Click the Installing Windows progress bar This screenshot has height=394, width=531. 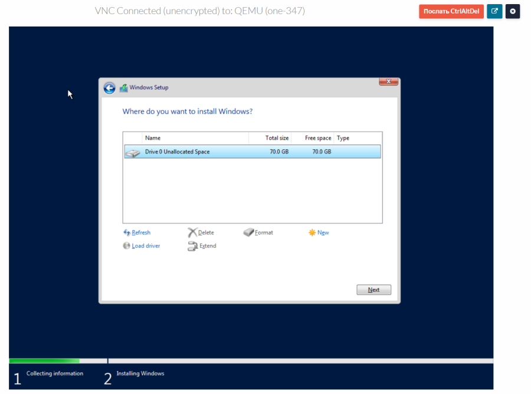click(301, 361)
